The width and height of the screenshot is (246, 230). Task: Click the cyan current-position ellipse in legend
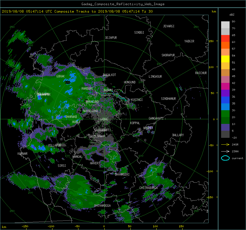pos(225,158)
